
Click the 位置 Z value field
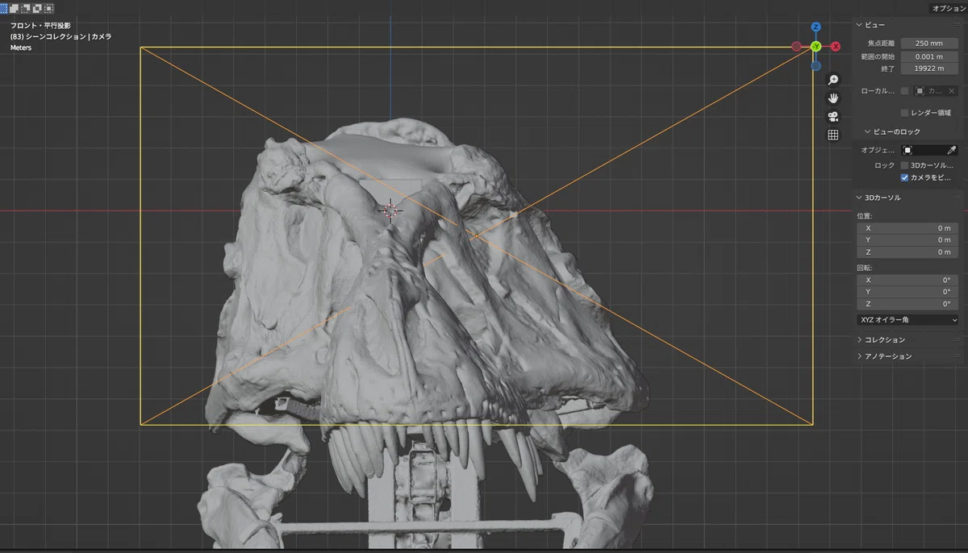tap(907, 252)
